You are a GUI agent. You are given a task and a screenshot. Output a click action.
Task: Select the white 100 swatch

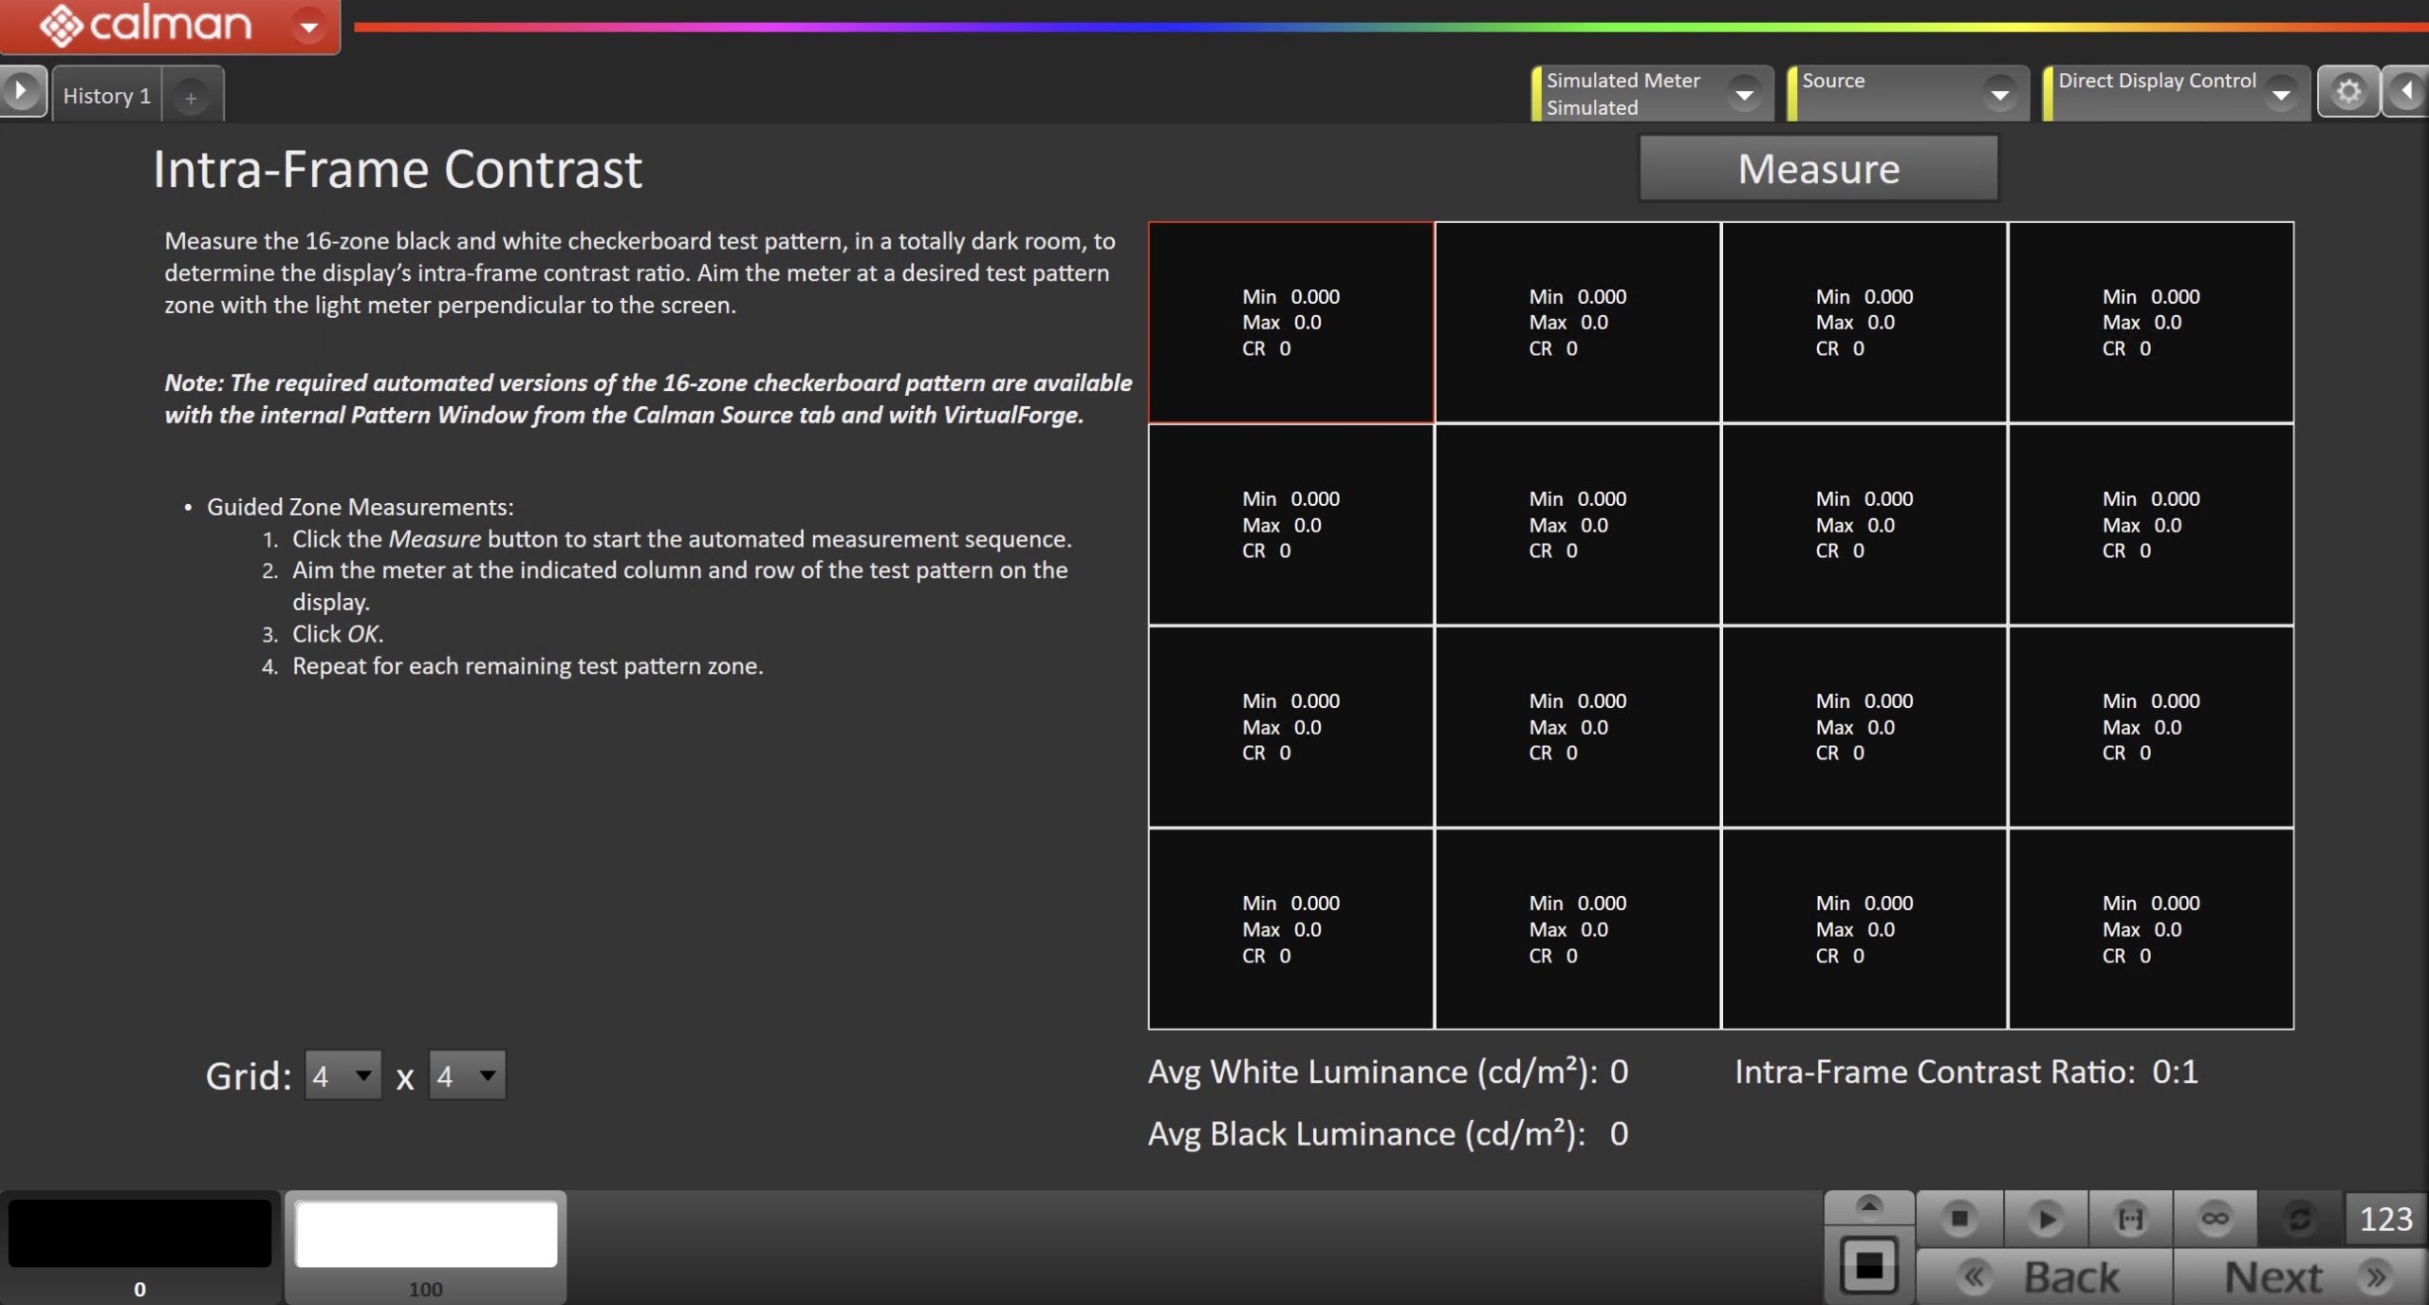pyautogui.click(x=426, y=1234)
